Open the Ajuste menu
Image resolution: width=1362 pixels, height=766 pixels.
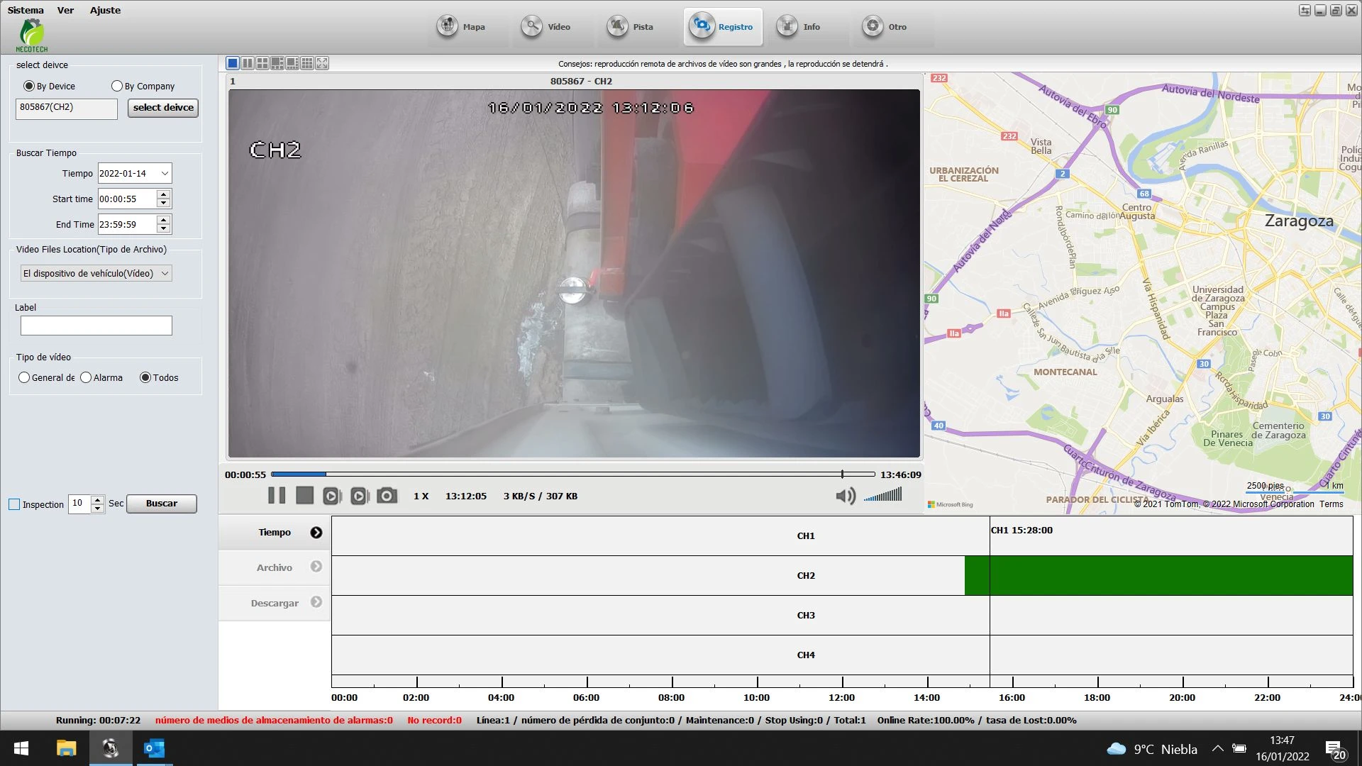pos(105,10)
